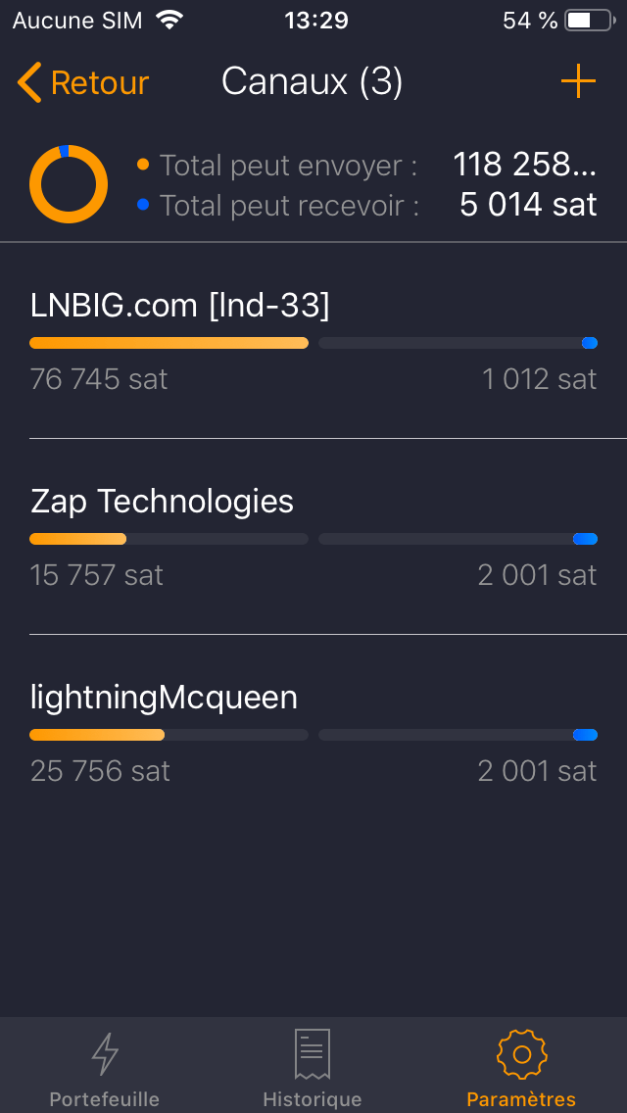Image resolution: width=627 pixels, height=1113 pixels.
Task: Open the lightningMcqueen channel details
Action: click(165, 698)
